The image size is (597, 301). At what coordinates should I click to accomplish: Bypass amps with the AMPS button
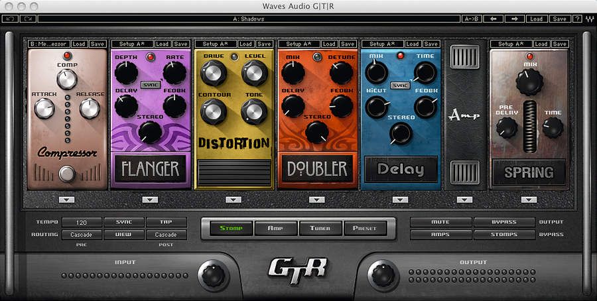coord(441,235)
